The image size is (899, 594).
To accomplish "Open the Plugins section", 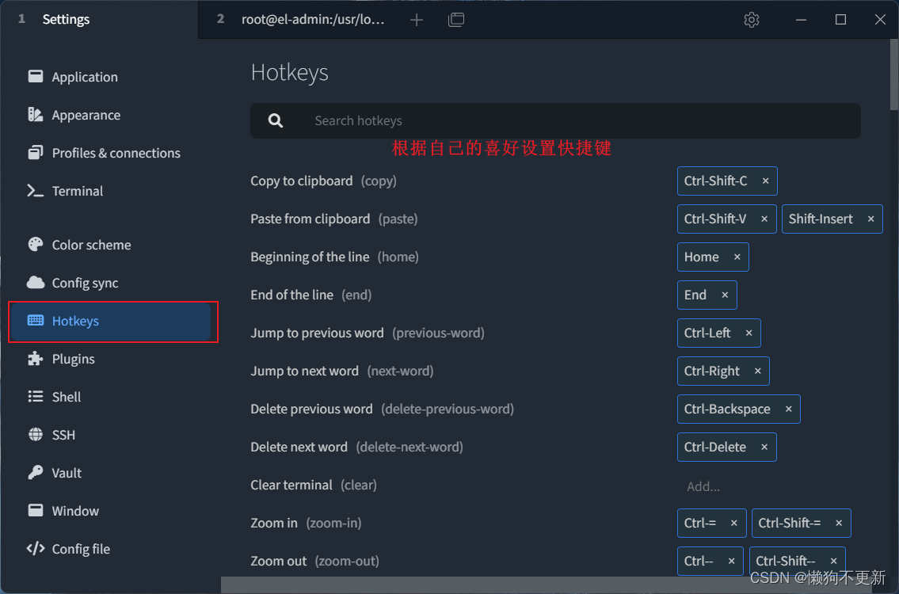I will 109,359.
